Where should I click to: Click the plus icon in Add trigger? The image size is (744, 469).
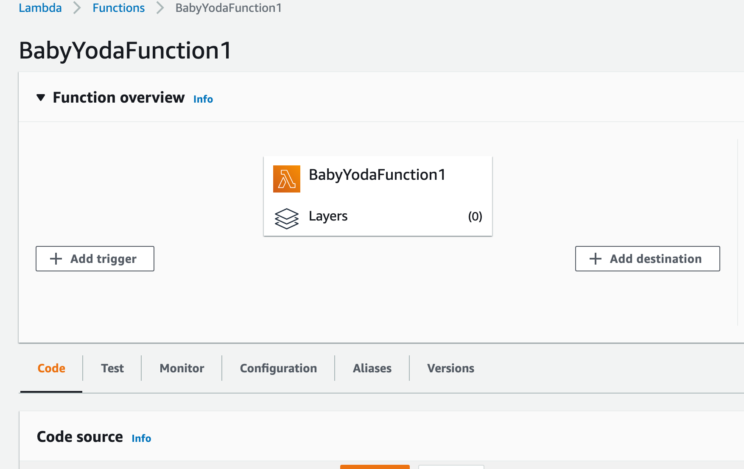(56, 259)
